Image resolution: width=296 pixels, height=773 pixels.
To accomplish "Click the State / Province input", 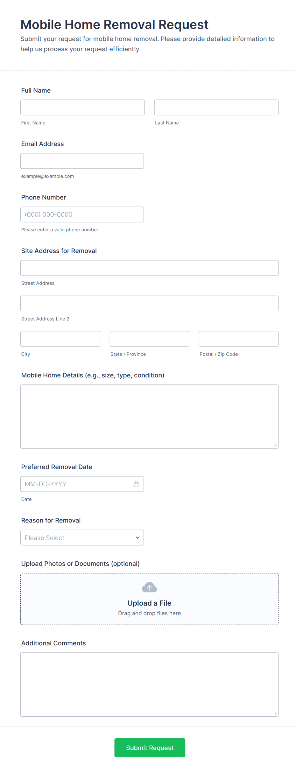I will point(149,339).
